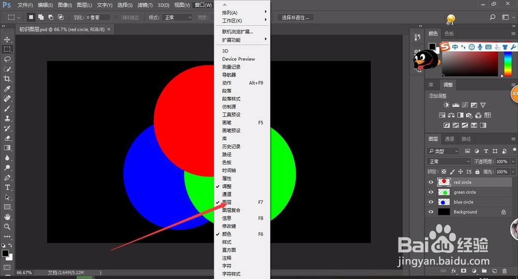Select the Spot Healing Brush tool
Screen dimensions: 518x279
[x=7, y=99]
